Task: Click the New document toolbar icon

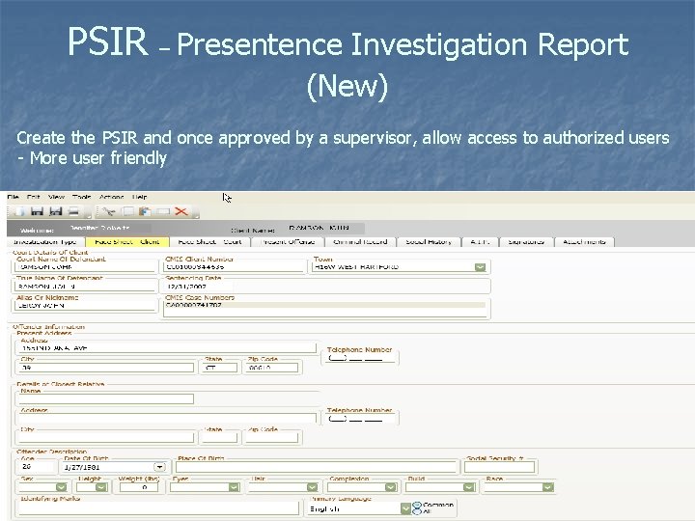Action: (20, 211)
